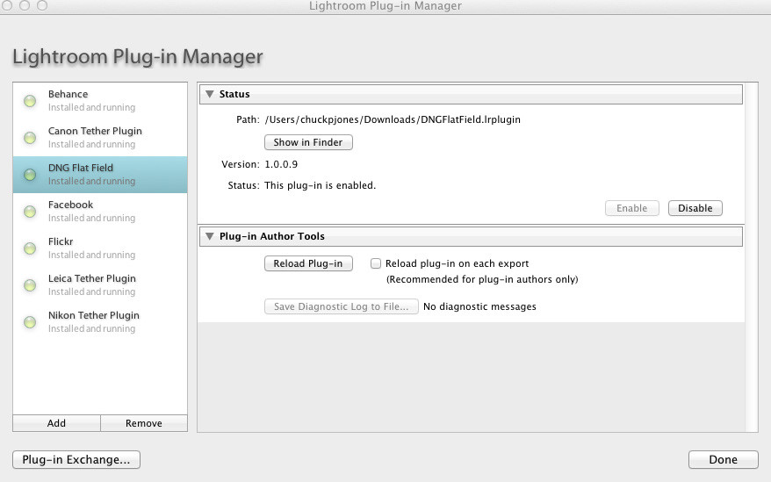Collapse the Status section triangle
Image resolution: width=771 pixels, height=482 pixels.
click(x=210, y=94)
